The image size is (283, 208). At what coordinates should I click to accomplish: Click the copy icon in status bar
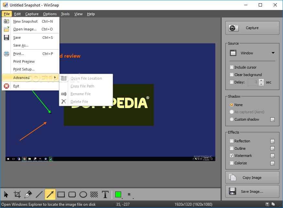273,204
